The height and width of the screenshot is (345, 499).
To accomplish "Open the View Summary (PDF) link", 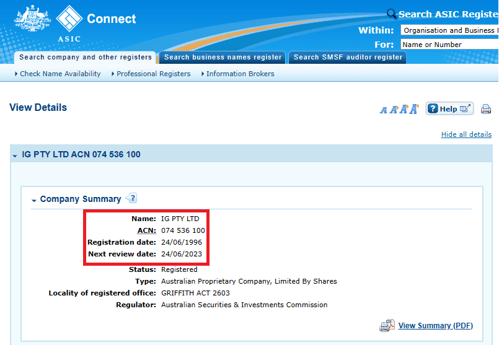I will click(x=435, y=326).
